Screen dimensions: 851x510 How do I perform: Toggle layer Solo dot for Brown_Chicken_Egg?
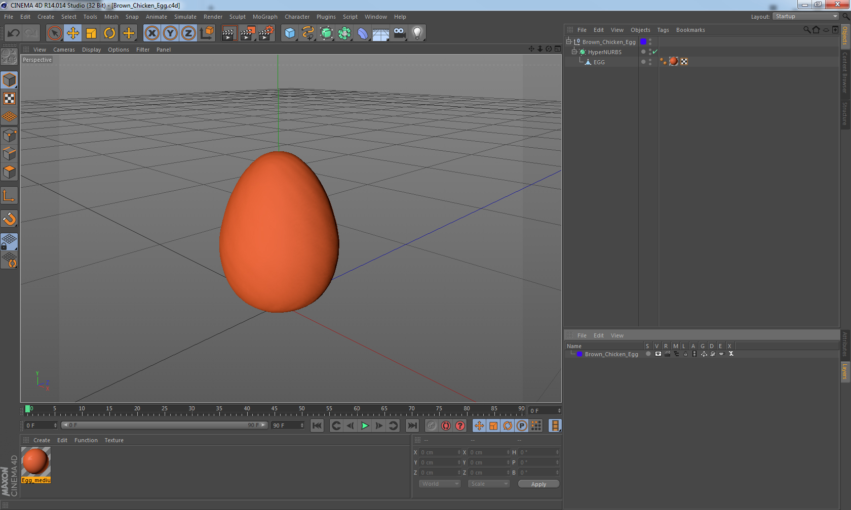(x=648, y=354)
